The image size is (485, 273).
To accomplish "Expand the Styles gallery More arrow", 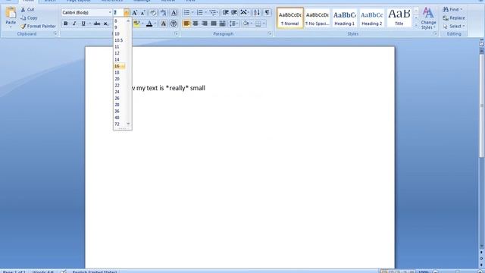I will 416,25.
